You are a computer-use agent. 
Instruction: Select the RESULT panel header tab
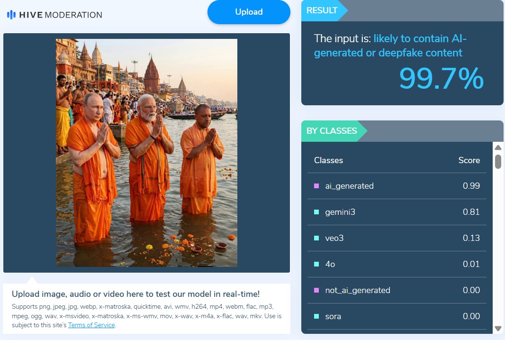(322, 10)
